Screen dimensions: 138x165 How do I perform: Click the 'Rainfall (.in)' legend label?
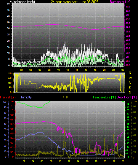8,97
